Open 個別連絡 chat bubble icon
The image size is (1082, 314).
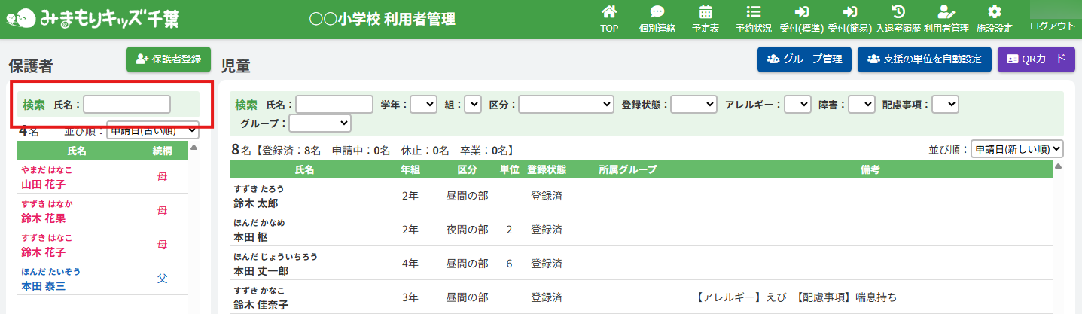coord(657,12)
